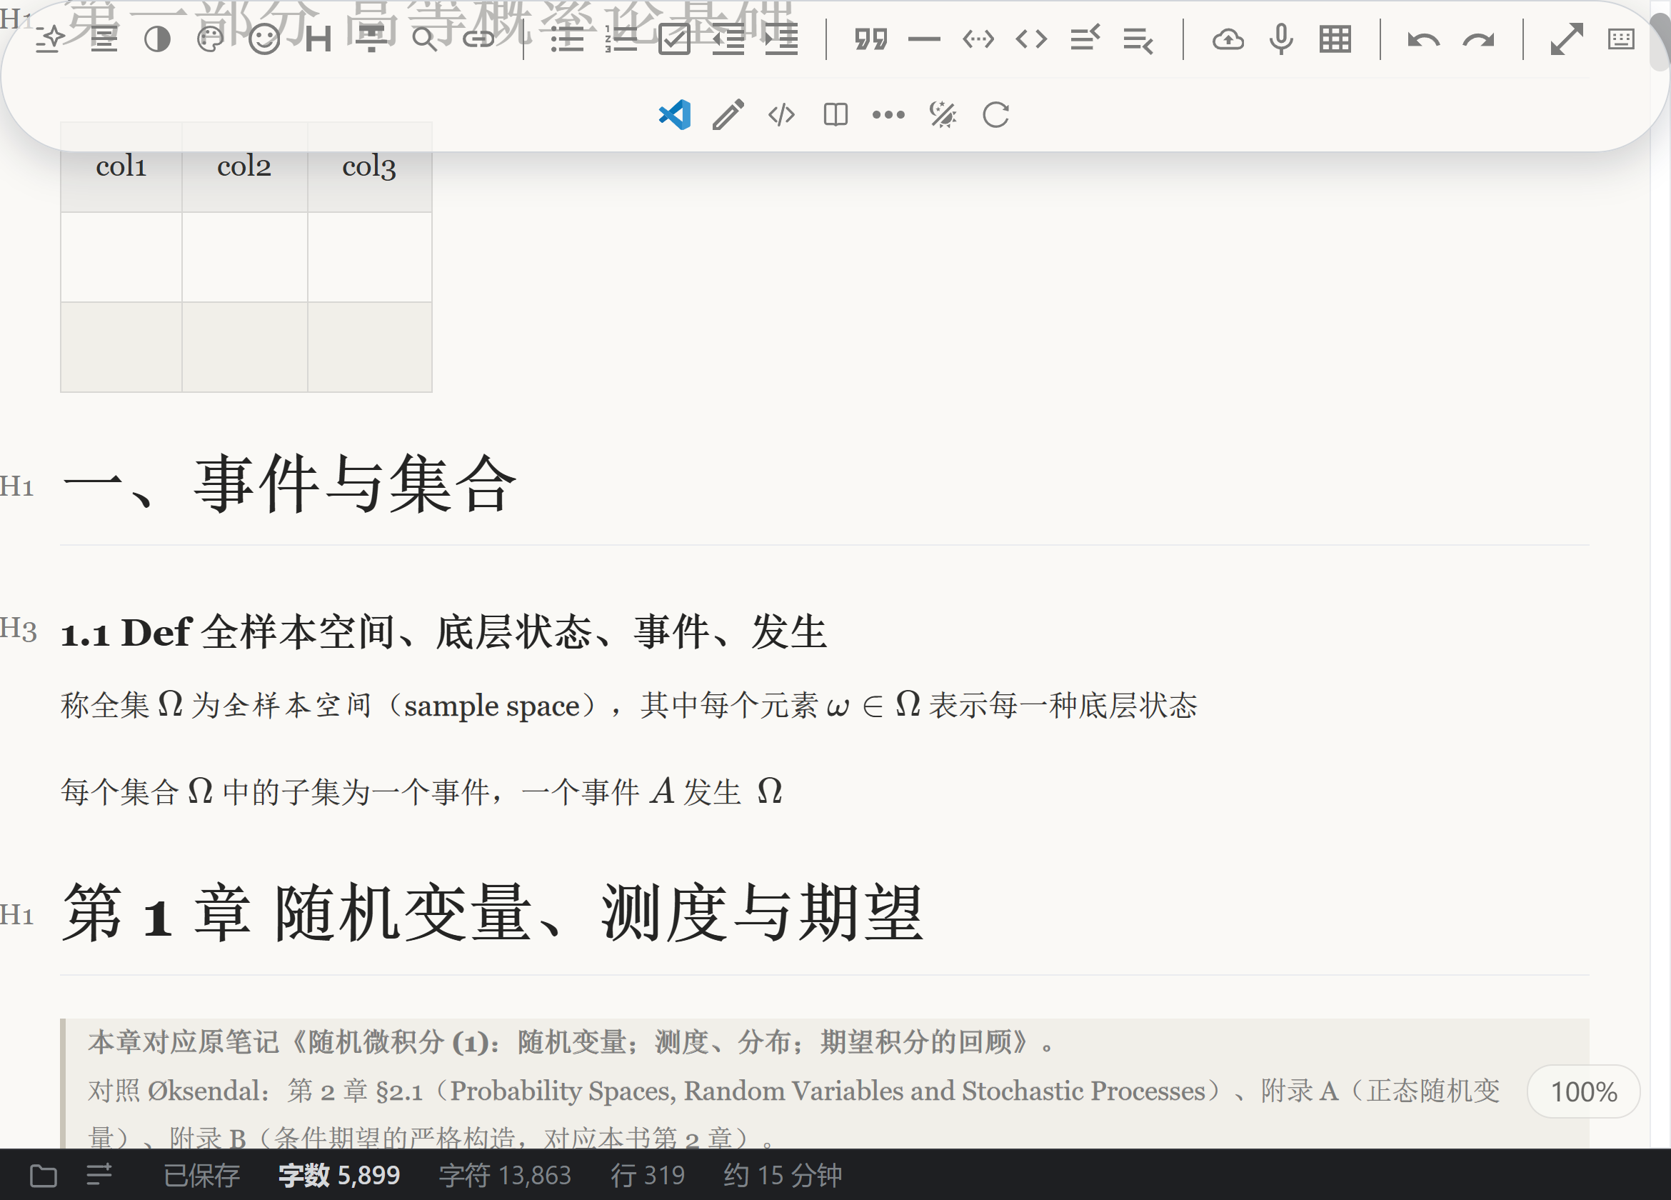
Task: Undo the last edit
Action: (1423, 39)
